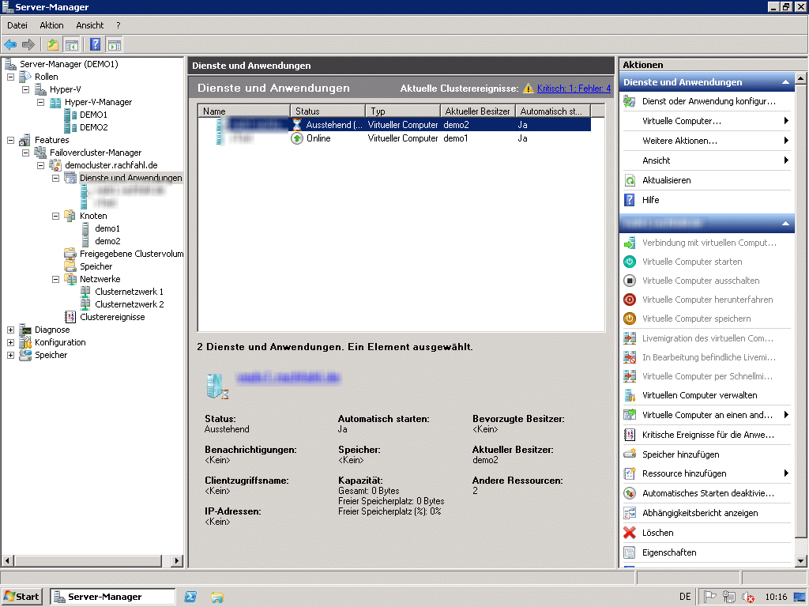This screenshot has width=809, height=607.
Task: Open the Virtuelle Computer... submenu
Action: coord(707,121)
